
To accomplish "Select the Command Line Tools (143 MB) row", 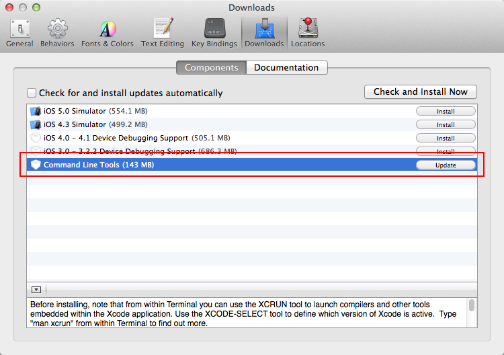I will [252, 165].
